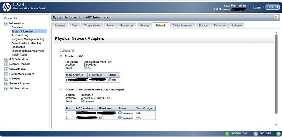Open the help question mark icon

tap(275, 18)
